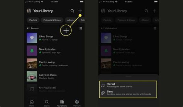The image size is (183, 107).
Task: Switch to grid view in left phone
Action: 81,28
